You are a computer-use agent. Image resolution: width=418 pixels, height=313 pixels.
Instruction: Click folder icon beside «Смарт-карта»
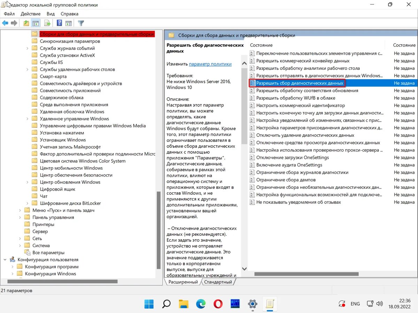point(34,76)
